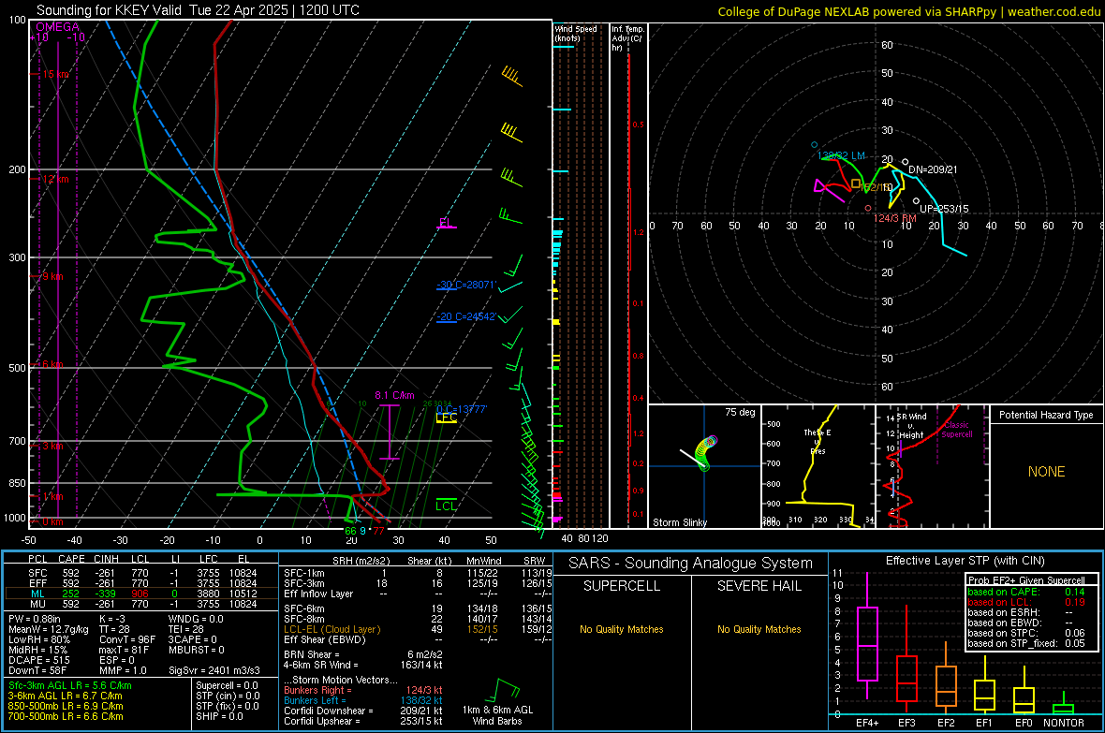Image resolution: width=1105 pixels, height=733 pixels.
Task: Click the green 'based on CAPE' line
Action: pos(1026,592)
